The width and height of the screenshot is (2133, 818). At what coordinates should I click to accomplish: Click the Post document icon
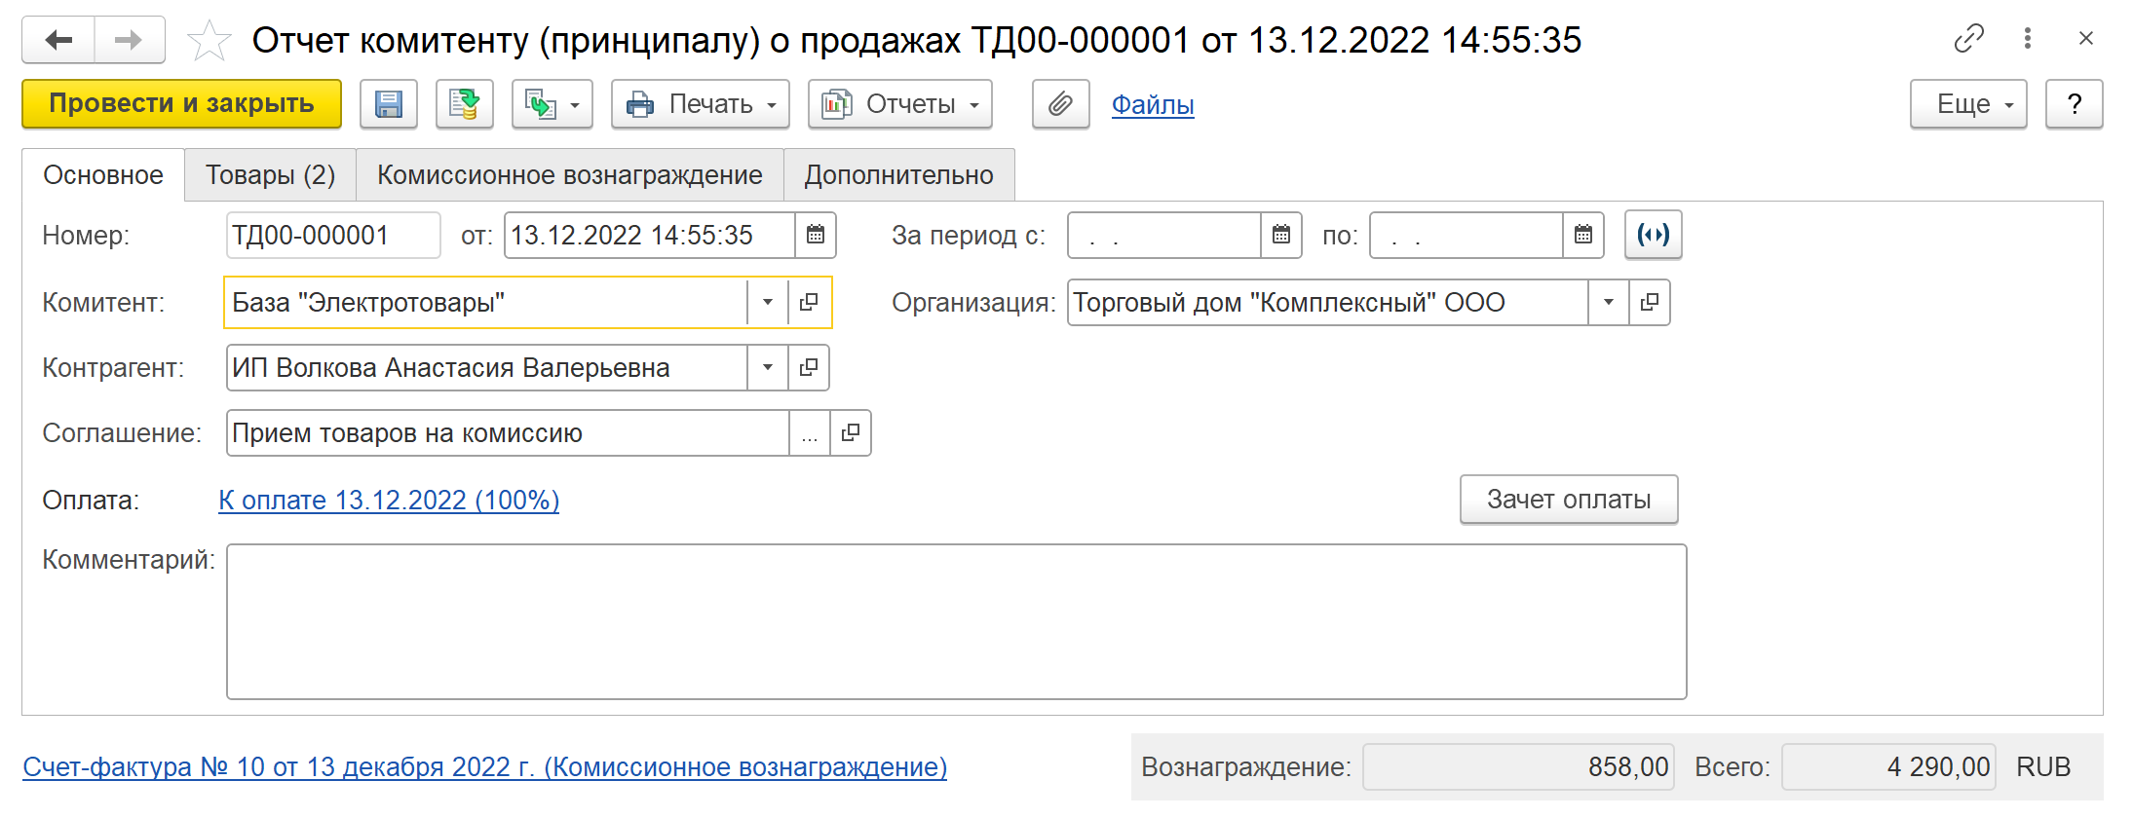coord(464,104)
